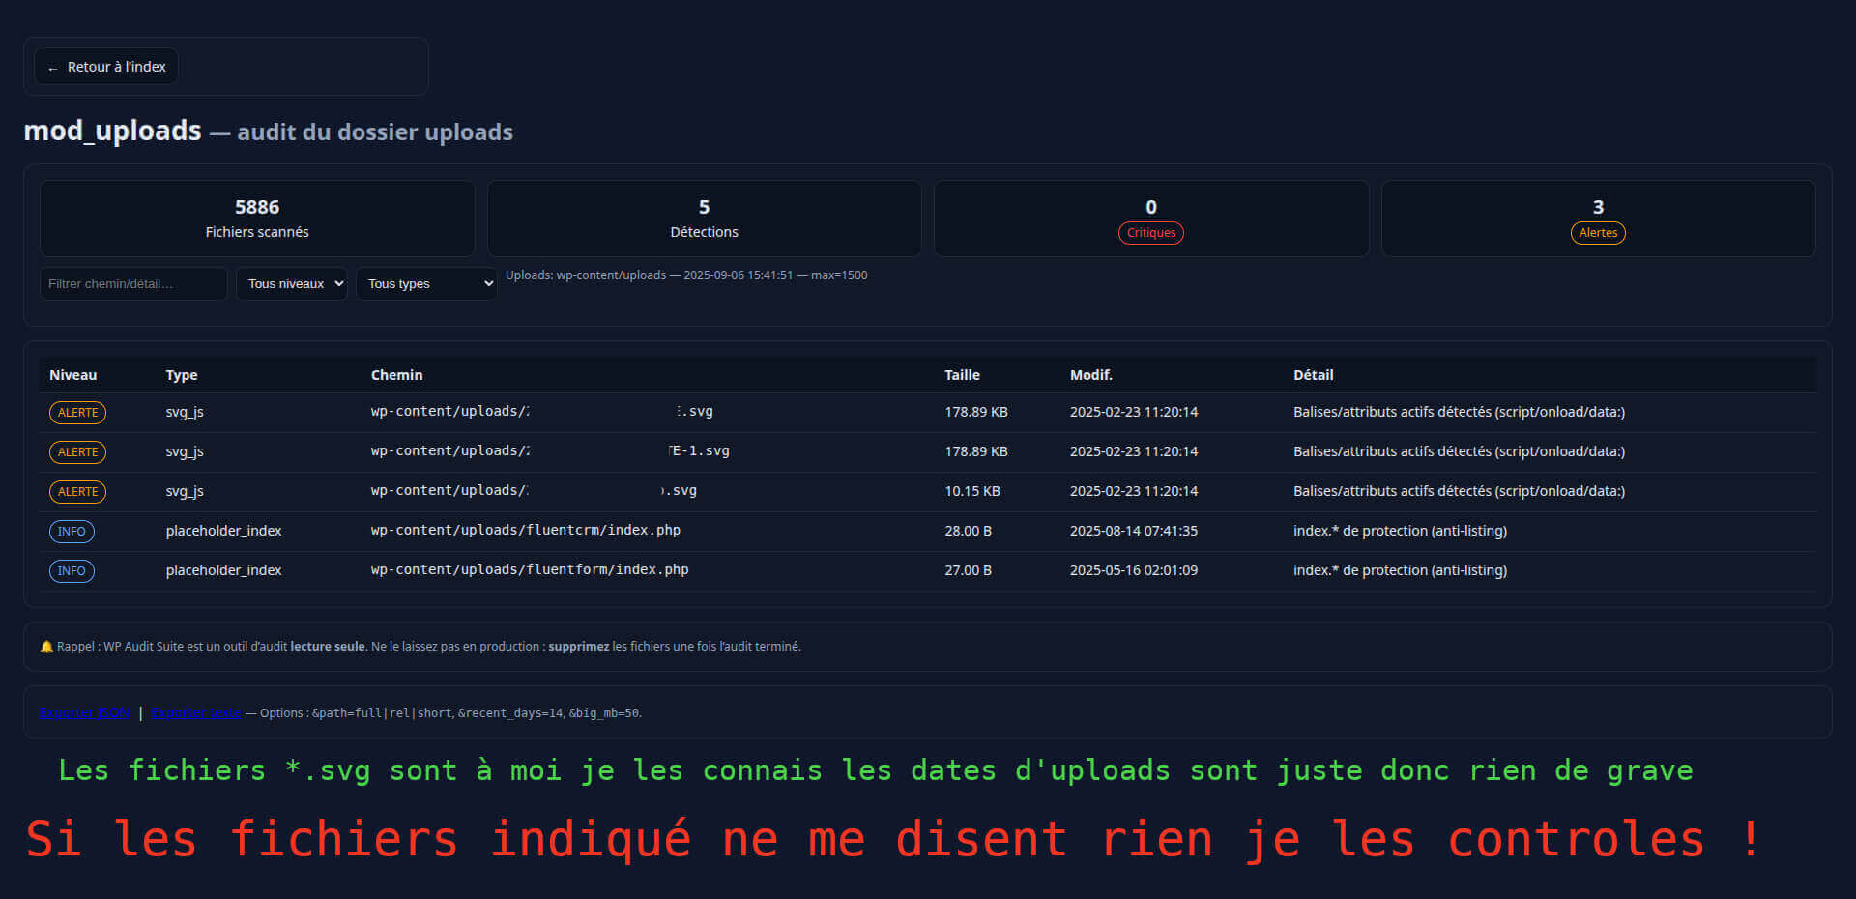Click the Exporter JSON link
The height and width of the screenshot is (899, 1856).
pos(84,712)
